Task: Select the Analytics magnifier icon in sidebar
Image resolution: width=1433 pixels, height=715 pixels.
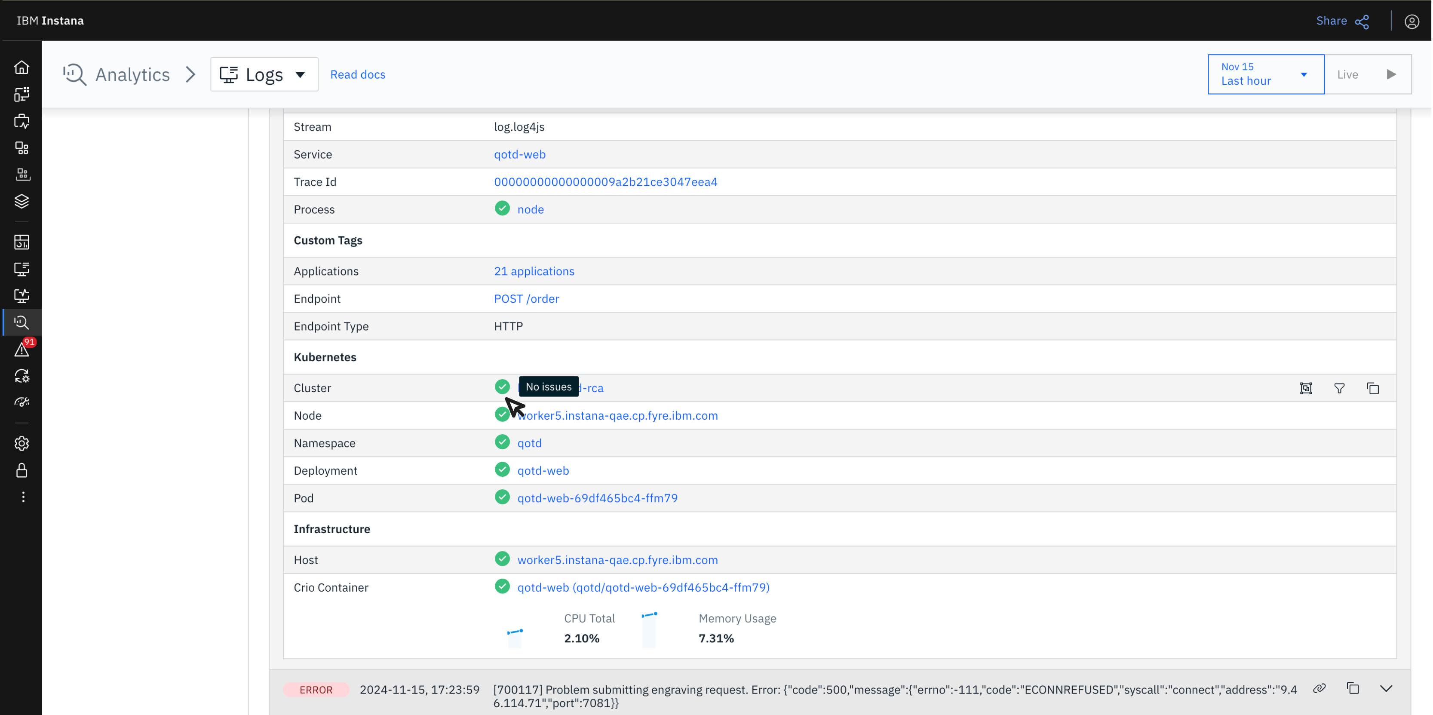Action: pyautogui.click(x=21, y=323)
